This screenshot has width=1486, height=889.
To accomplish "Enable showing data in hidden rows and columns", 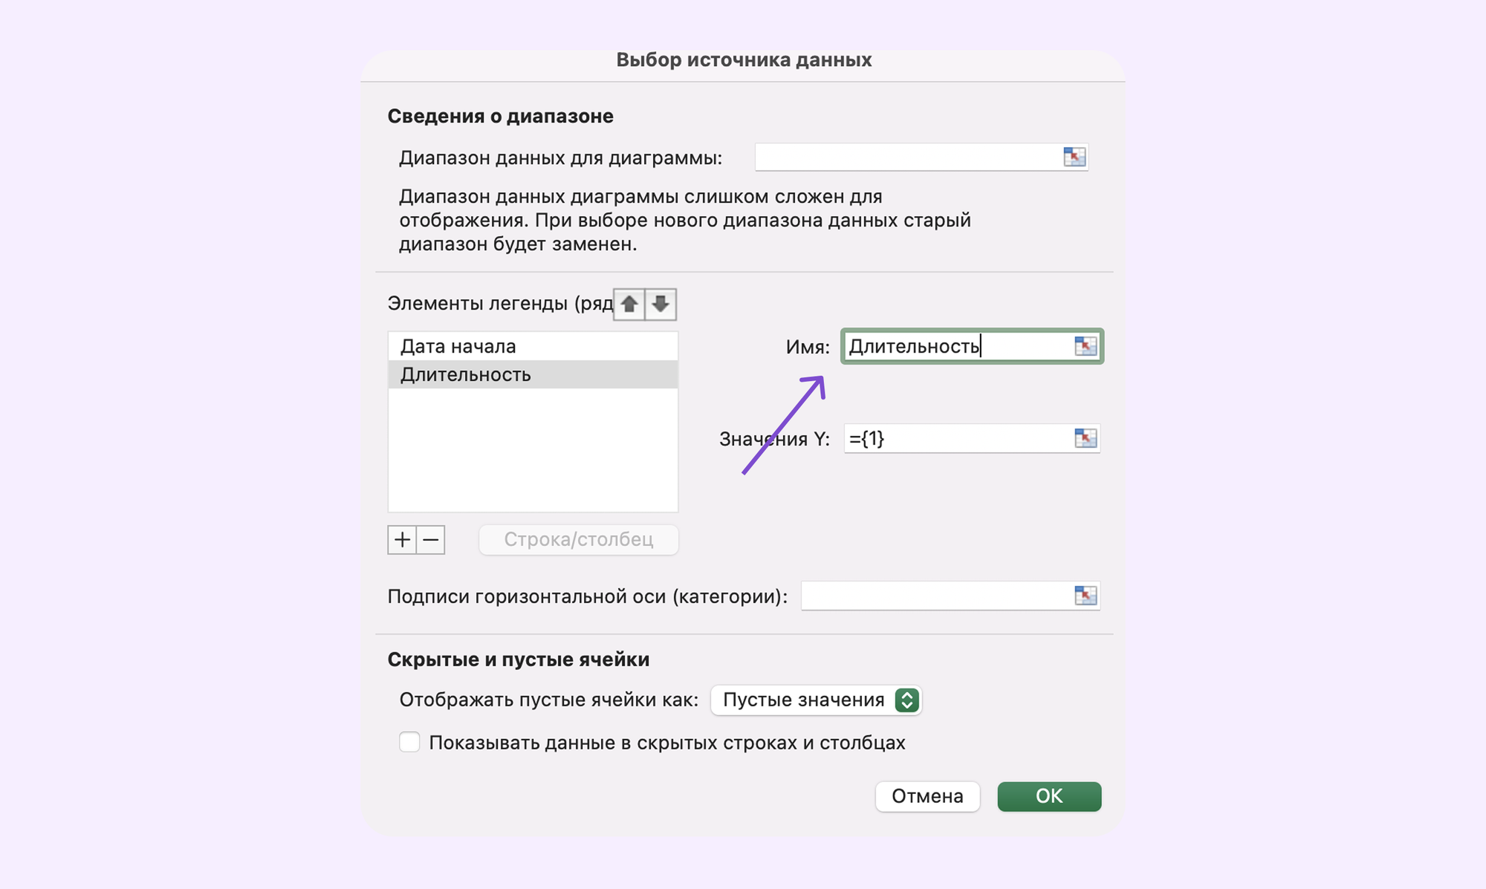I will pyautogui.click(x=409, y=742).
